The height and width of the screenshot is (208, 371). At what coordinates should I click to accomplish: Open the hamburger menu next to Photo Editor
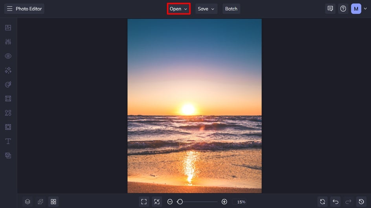9,9
